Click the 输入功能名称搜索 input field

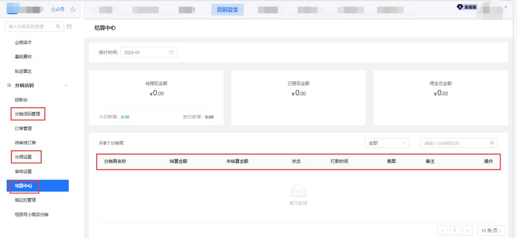(34, 26)
